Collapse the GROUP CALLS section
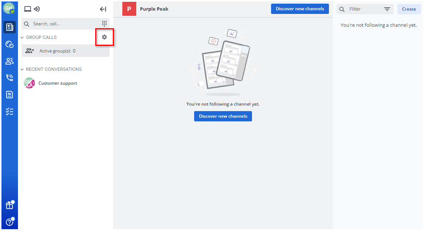This screenshot has height=231, width=426. pyautogui.click(x=22, y=37)
